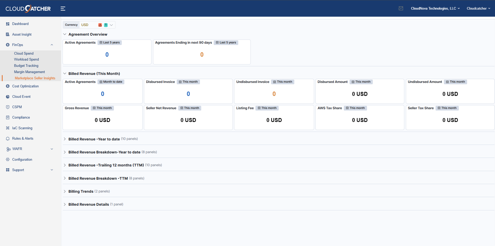Toggle the FinOps section closed
Image resolution: width=495 pixels, height=246 pixels.
52,44
